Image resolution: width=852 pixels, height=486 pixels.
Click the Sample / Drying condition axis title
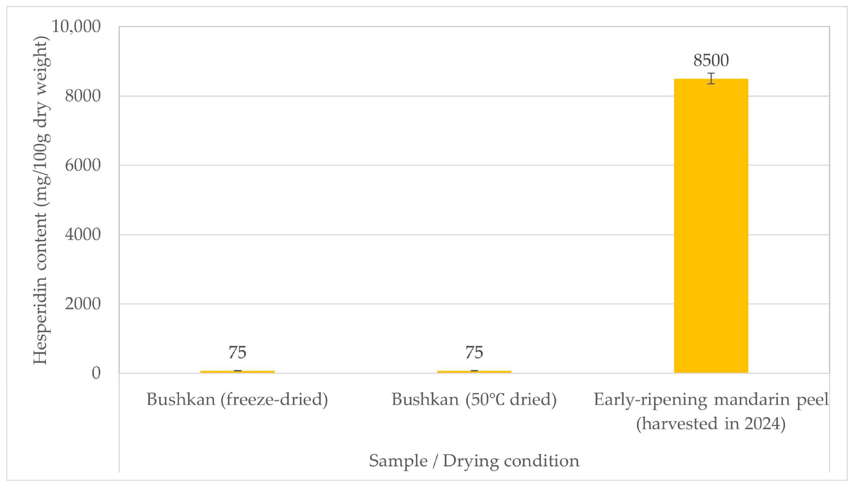(474, 461)
